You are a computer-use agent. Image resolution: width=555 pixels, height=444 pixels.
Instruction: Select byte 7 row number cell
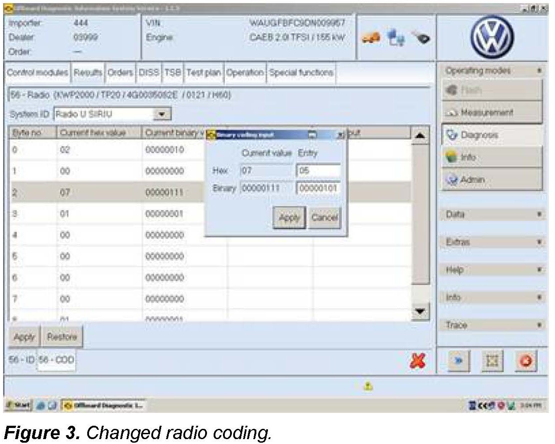pos(15,299)
